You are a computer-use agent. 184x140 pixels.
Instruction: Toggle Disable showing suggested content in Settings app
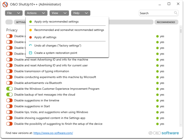point(10,118)
